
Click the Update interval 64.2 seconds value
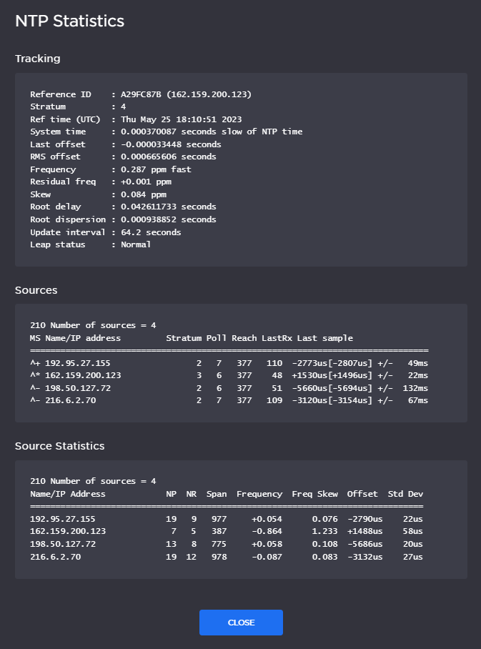click(151, 232)
